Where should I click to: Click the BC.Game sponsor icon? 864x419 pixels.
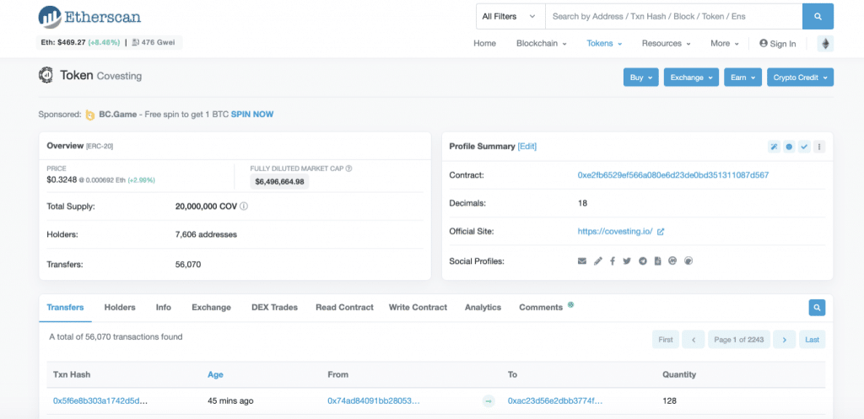click(90, 115)
